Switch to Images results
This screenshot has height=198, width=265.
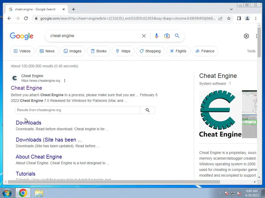pos(72,51)
